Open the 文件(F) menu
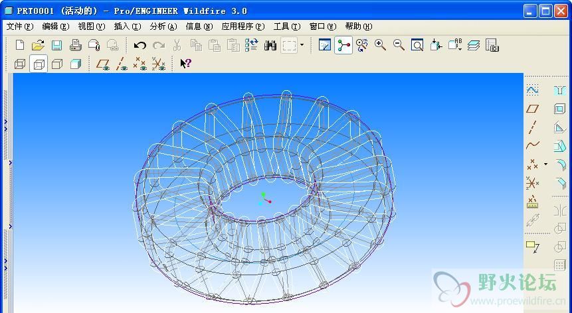572x313 pixels. point(20,27)
